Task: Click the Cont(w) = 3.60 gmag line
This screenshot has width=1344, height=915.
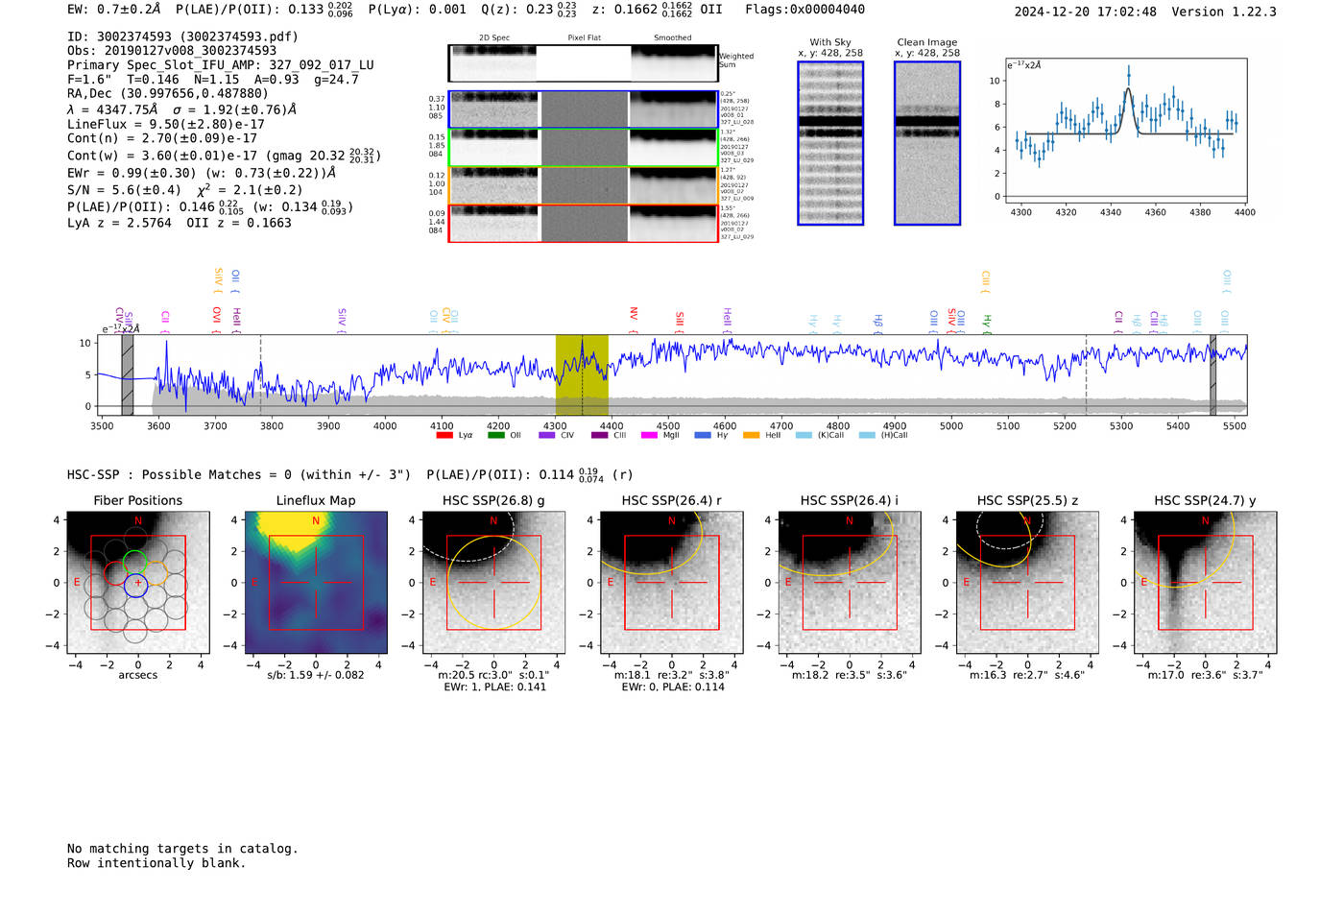Action: (224, 155)
